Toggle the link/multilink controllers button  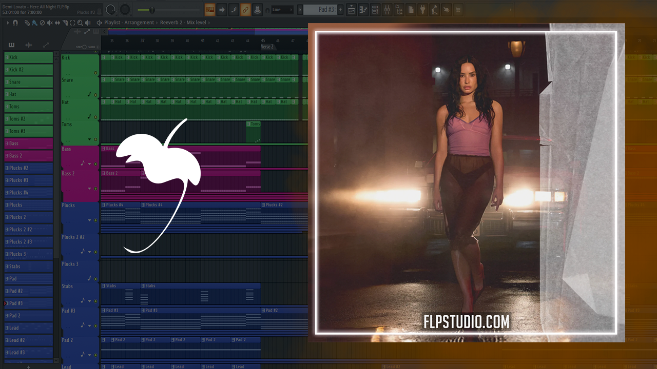point(245,10)
